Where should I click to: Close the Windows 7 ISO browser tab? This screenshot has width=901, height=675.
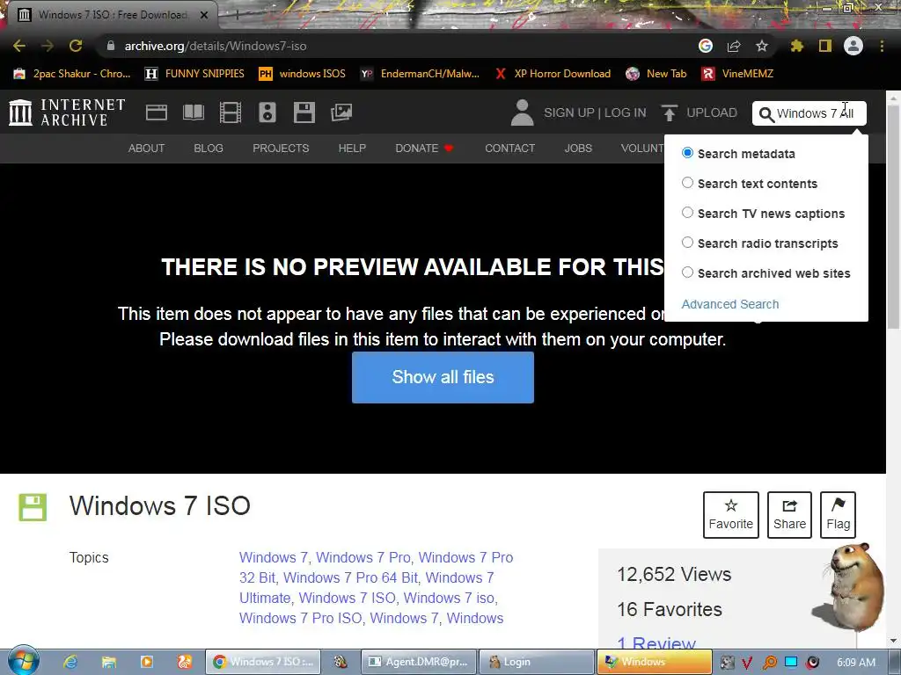pyautogui.click(x=204, y=15)
